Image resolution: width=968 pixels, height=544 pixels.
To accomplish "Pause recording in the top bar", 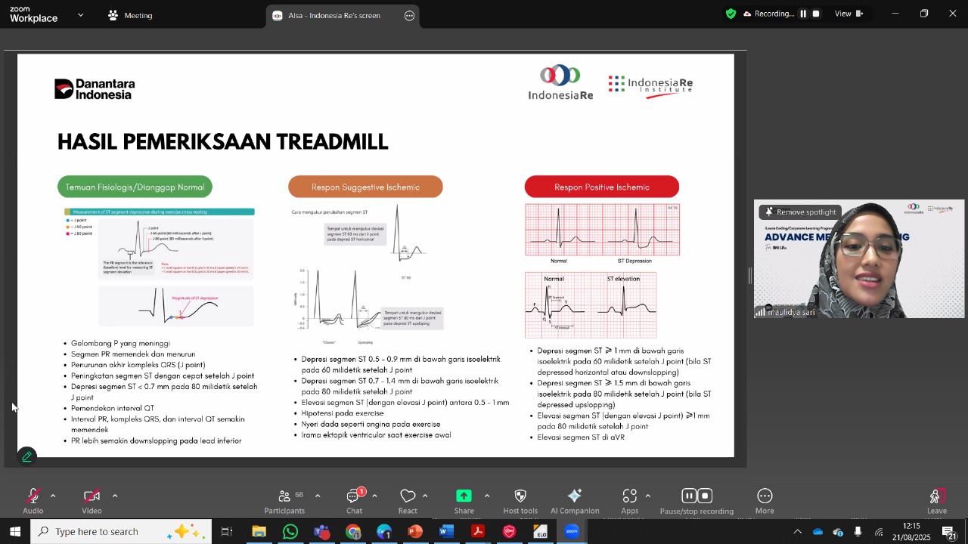I will tap(803, 14).
